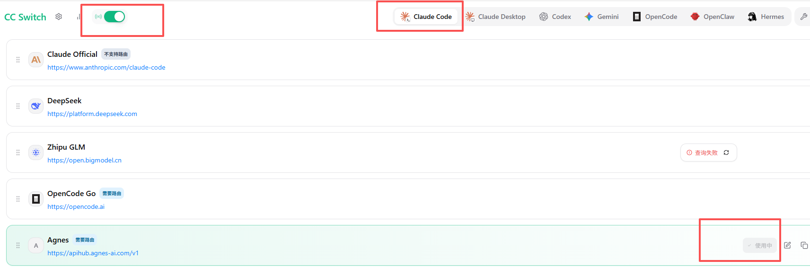Click the 需要路由 badge on Agnes
The width and height of the screenshot is (810, 278).
(x=85, y=240)
